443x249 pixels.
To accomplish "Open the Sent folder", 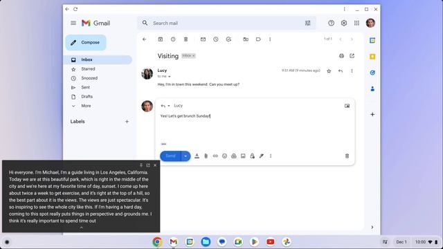I will coord(85,88).
